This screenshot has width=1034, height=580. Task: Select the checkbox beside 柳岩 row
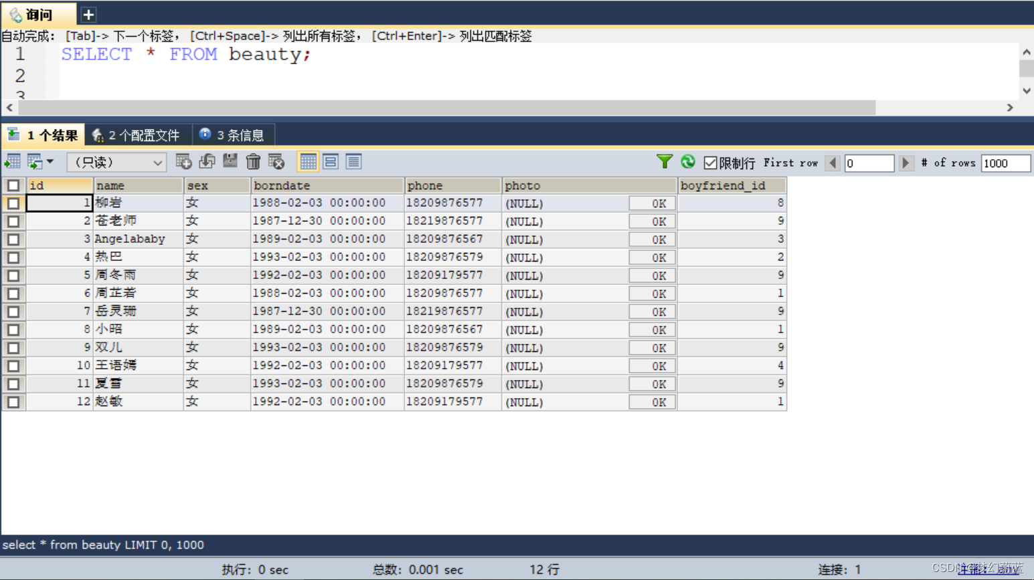coord(14,203)
